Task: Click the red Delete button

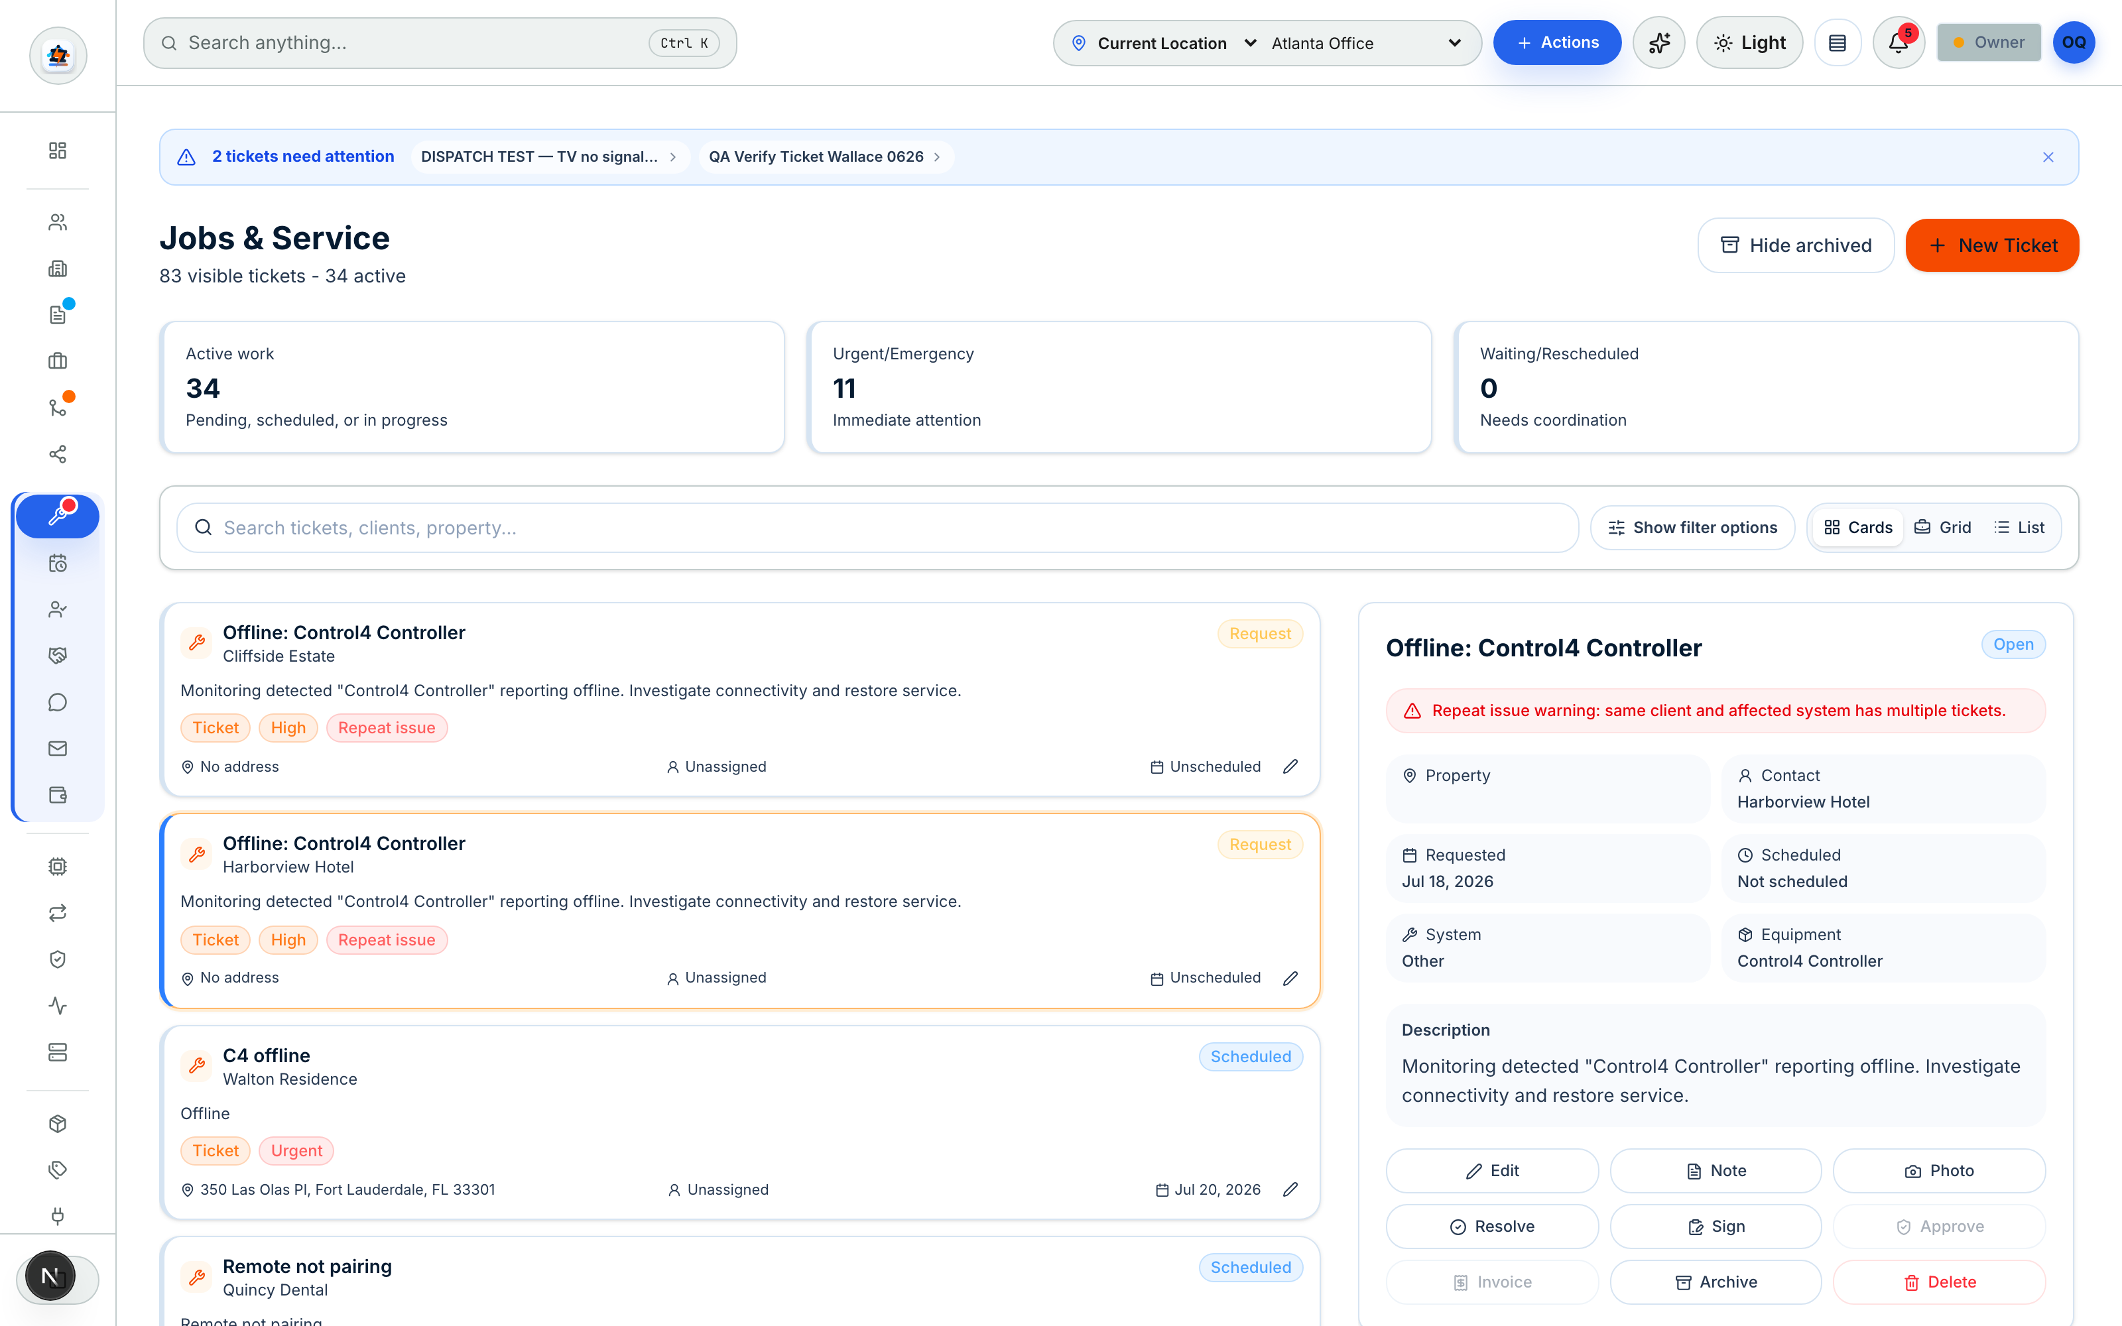Action: click(x=1940, y=1282)
